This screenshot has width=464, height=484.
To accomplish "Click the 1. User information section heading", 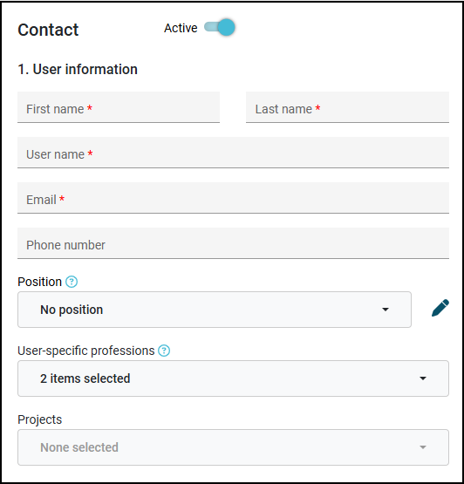I will coord(78,69).
